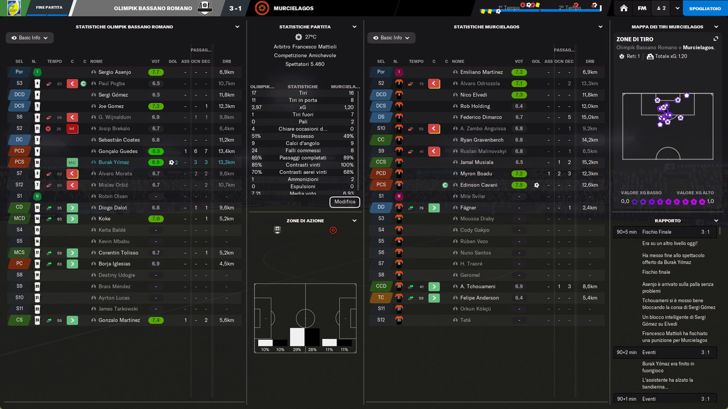
Task: Open the dropdown arrow next to the managers count
Action: tap(677, 9)
